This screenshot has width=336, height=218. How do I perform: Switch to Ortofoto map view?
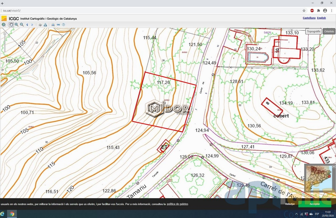329,31
